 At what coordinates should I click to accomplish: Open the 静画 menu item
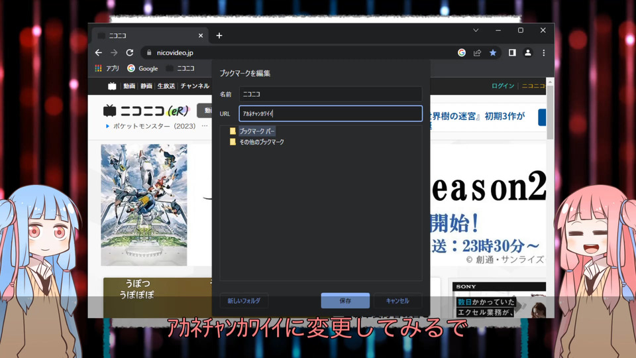[x=146, y=86]
